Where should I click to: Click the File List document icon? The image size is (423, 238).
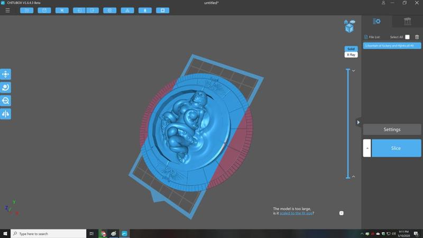[x=366, y=37]
